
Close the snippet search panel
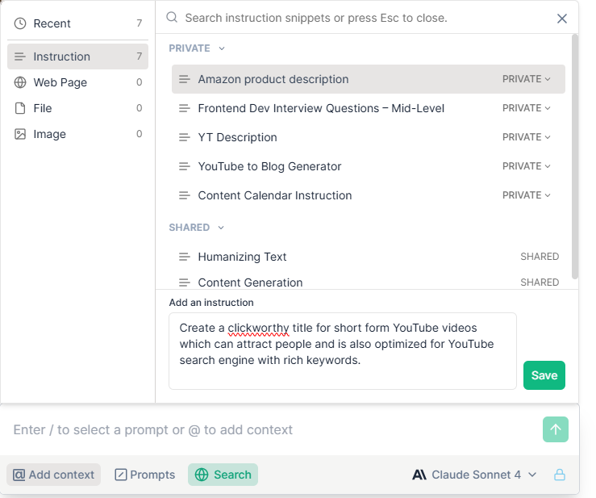pyautogui.click(x=562, y=19)
